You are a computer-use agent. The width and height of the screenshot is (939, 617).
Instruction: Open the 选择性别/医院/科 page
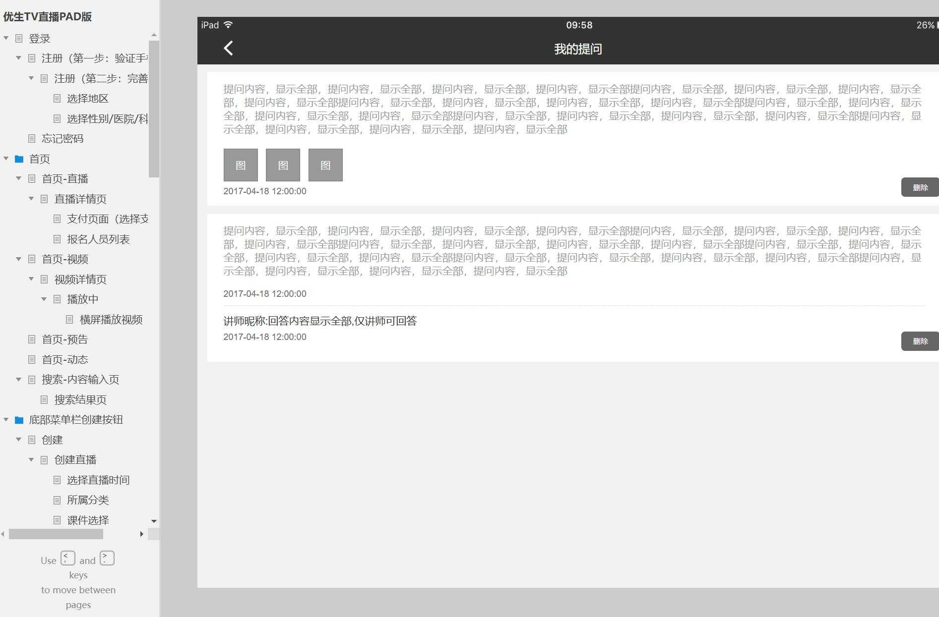point(108,118)
